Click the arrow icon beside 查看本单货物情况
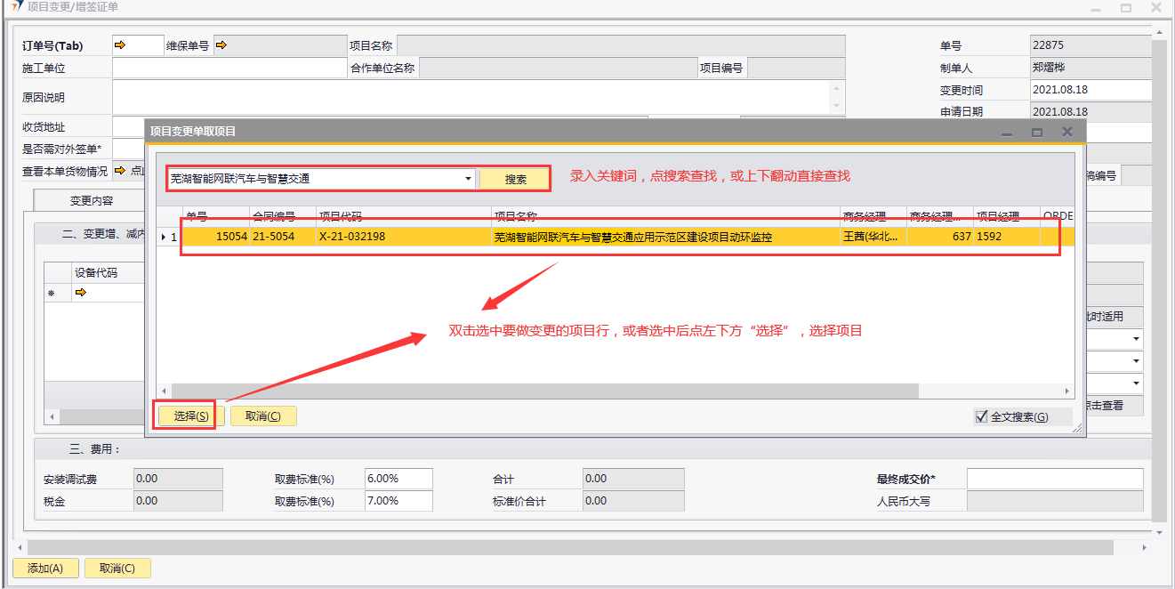 point(120,171)
